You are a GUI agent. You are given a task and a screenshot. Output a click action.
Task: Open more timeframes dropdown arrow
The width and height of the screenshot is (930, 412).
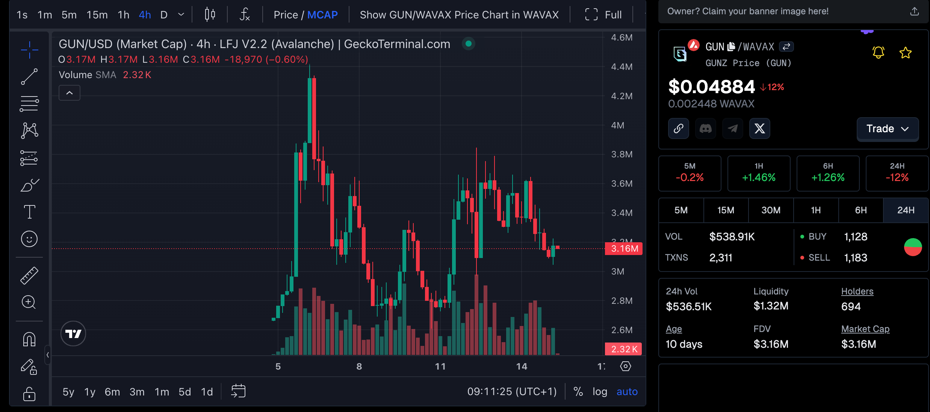click(181, 15)
